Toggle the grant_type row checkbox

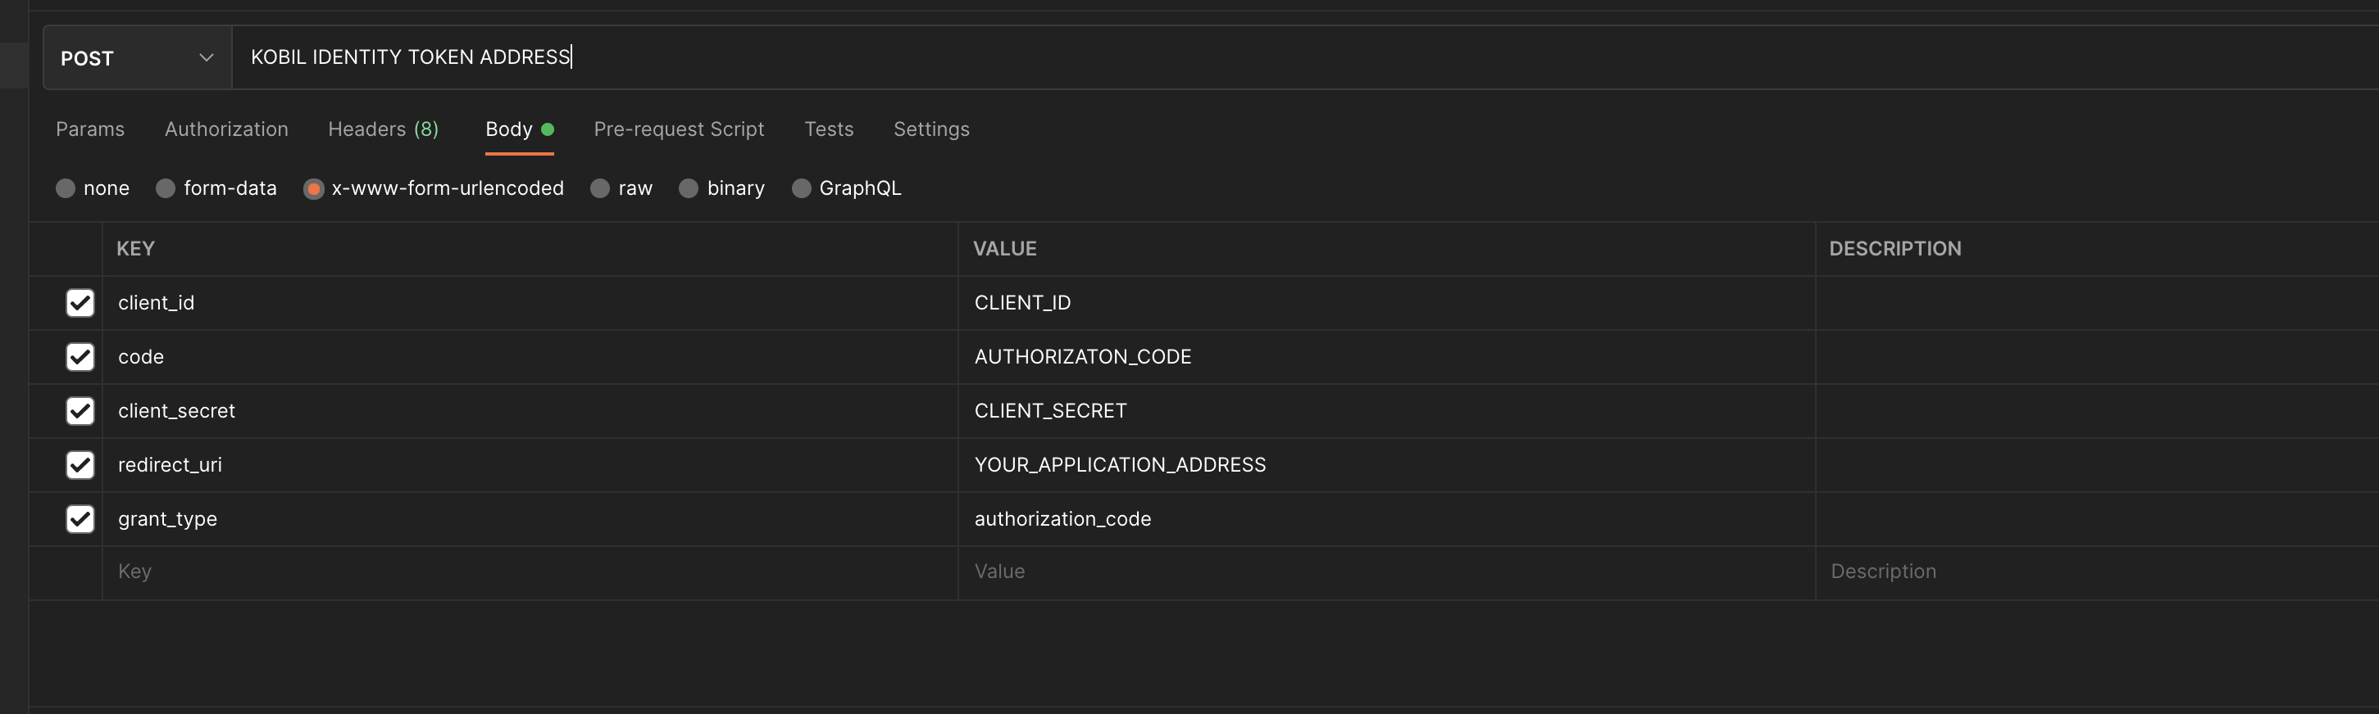[80, 518]
